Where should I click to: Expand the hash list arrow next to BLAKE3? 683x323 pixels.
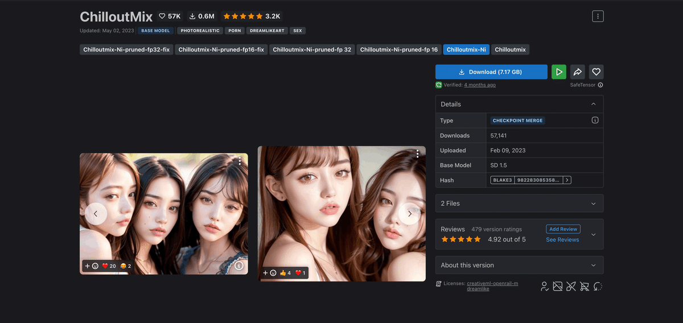coord(567,180)
